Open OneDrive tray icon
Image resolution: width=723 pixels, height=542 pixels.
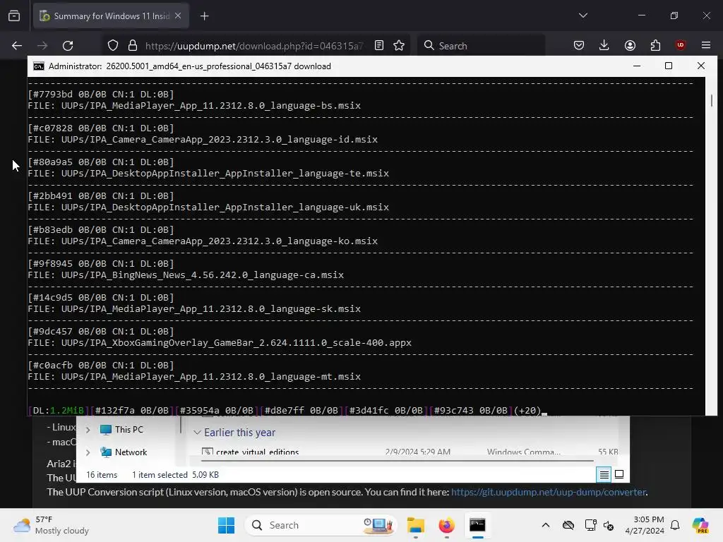568,525
